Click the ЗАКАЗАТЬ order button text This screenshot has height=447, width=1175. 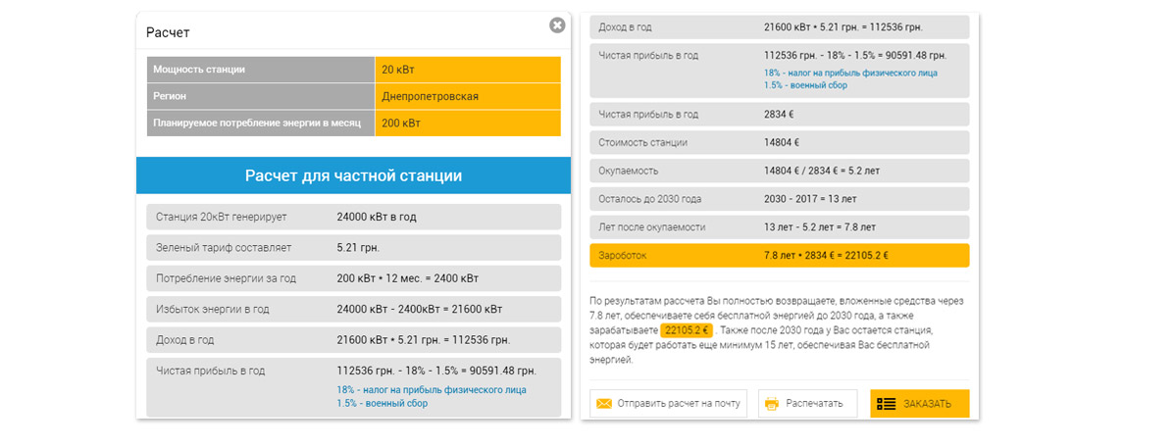928,404
